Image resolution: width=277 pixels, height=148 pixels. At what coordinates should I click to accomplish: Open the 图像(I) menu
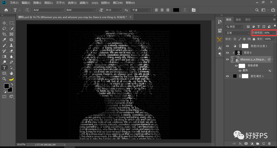[x=37, y=3]
